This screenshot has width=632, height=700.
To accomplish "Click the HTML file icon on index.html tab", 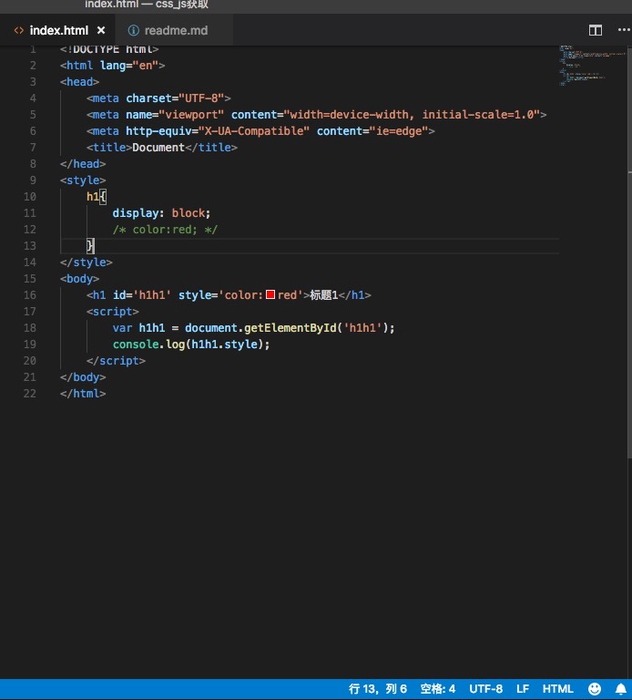I will click(19, 30).
